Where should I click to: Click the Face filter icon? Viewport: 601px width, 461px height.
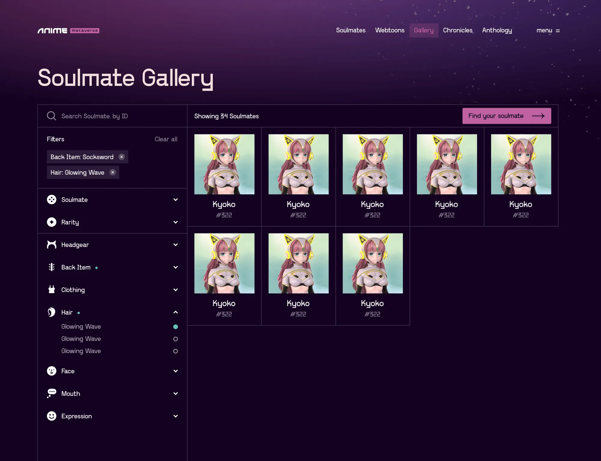pos(52,371)
